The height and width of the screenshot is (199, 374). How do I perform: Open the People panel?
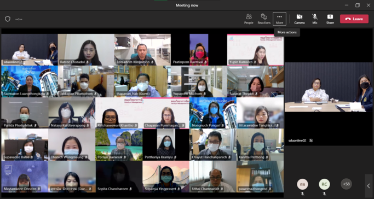pyautogui.click(x=249, y=19)
